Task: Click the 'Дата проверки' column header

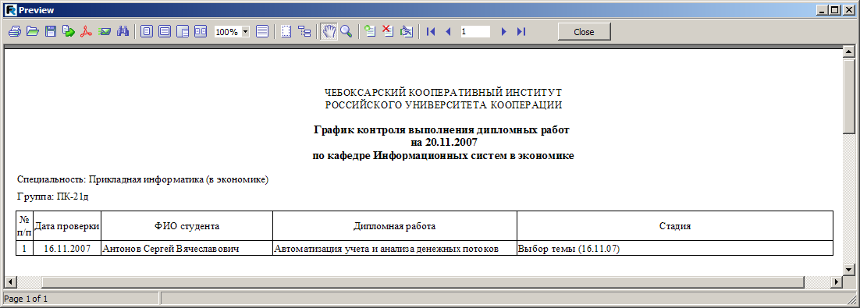Action: (67, 226)
